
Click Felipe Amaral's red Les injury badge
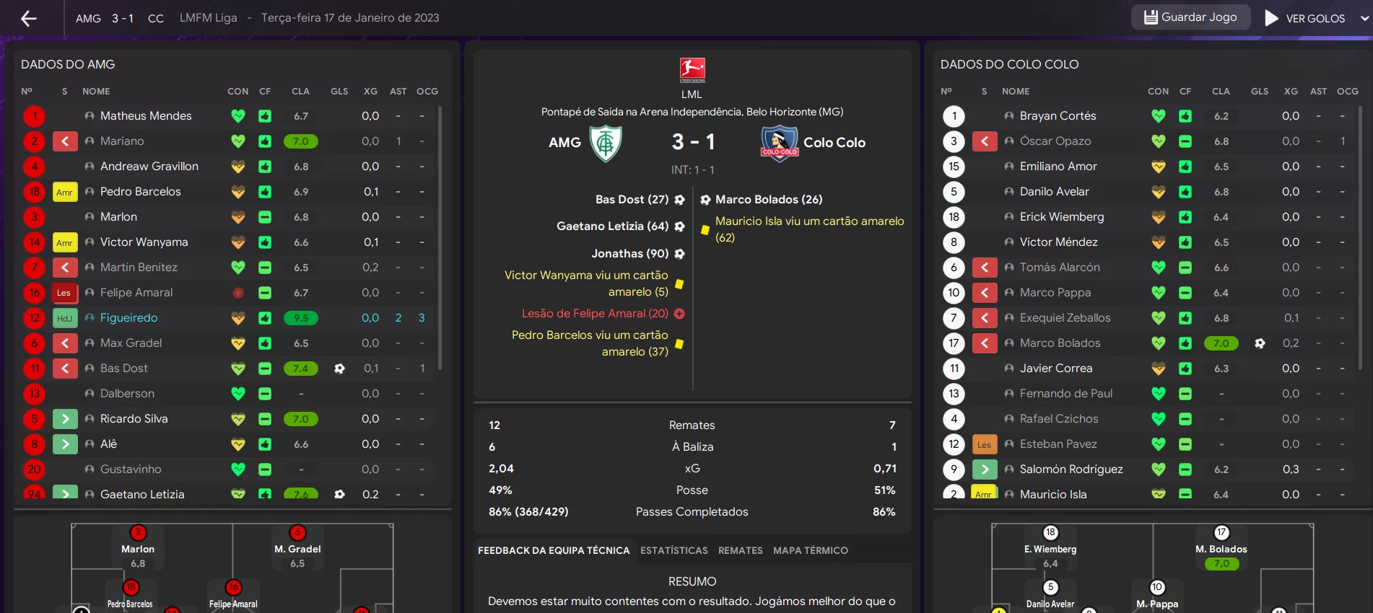[x=65, y=293]
